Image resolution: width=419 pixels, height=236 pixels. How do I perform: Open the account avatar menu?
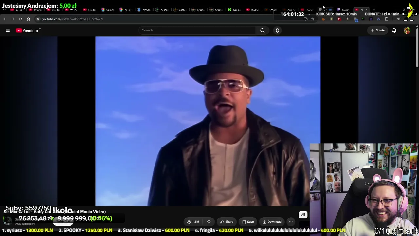407,30
